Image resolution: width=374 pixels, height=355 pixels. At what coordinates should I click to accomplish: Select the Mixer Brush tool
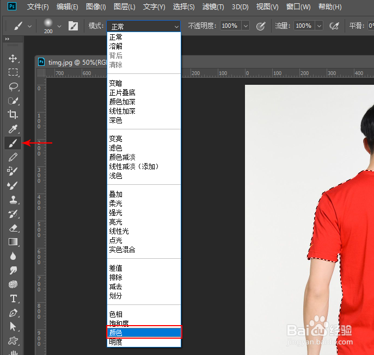[13, 185]
